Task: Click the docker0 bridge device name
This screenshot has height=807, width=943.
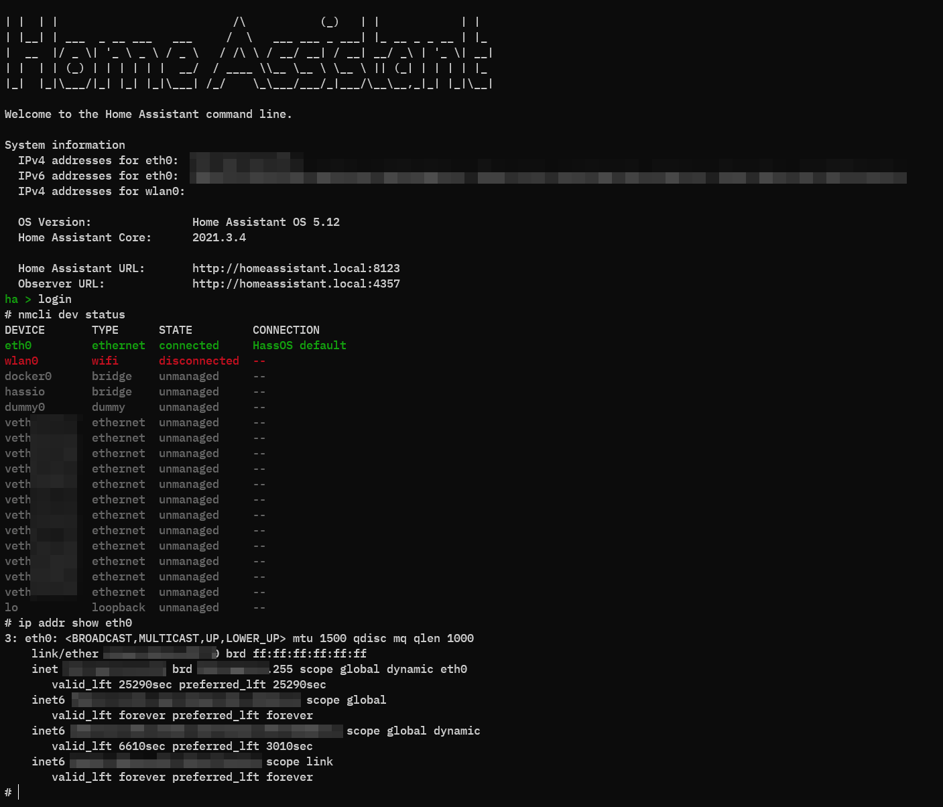Action: [28, 376]
